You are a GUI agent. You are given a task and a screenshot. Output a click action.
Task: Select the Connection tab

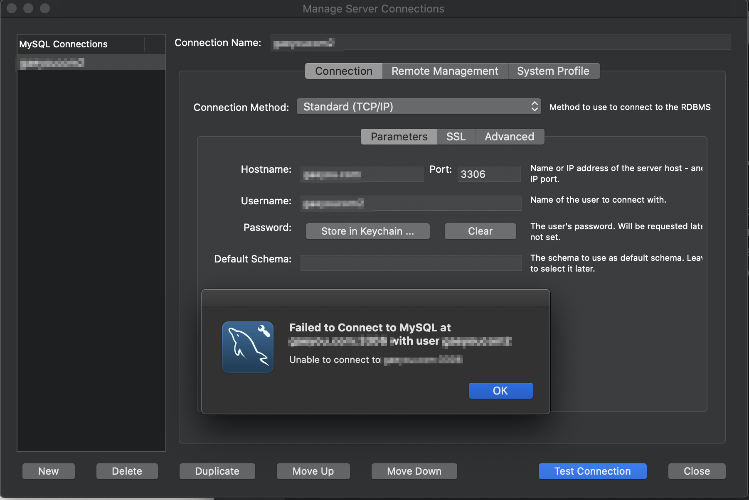pos(344,71)
